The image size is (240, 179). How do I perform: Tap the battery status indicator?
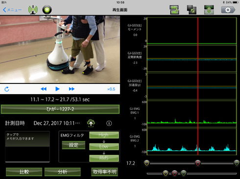click(x=236, y=2)
